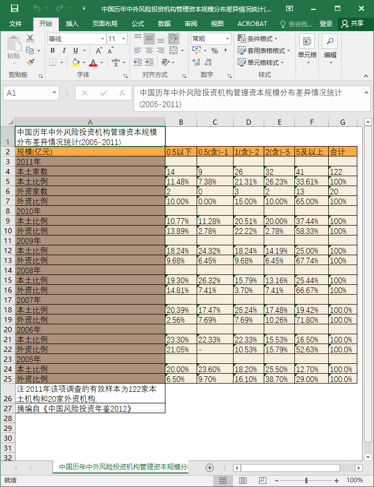Click the Save icon in title bar
Screen dimensions: 374x487
(14, 8)
